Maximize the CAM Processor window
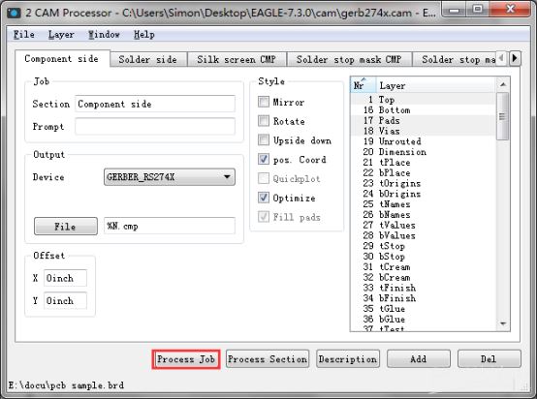The width and height of the screenshot is (537, 399). click(x=478, y=9)
